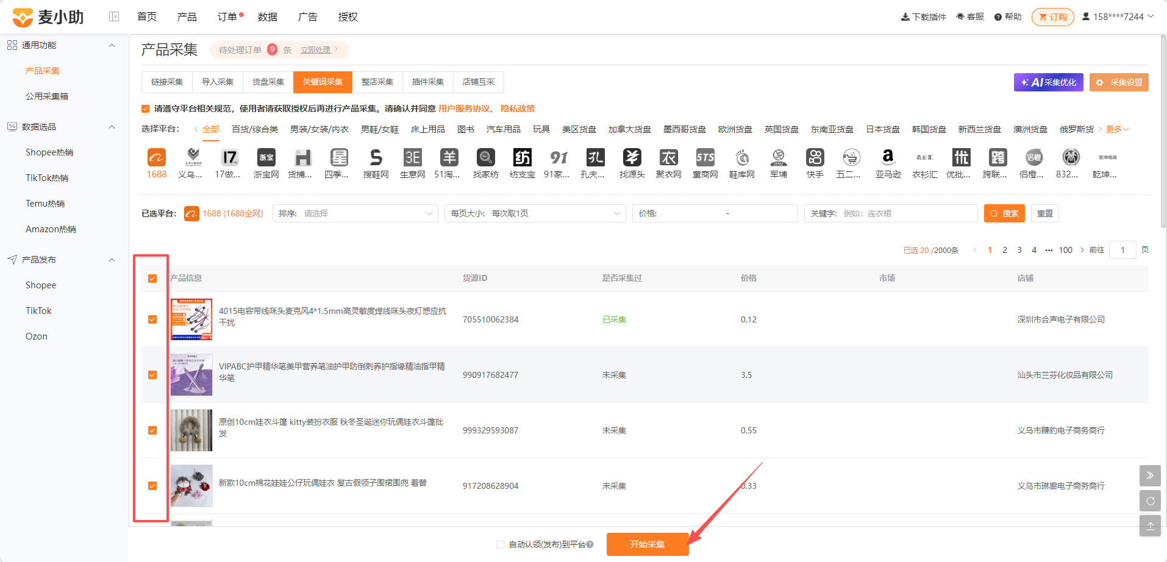Viewport: 1167px width, 562px height.
Task: Pick the 快手 platform icon
Action: tap(815, 158)
